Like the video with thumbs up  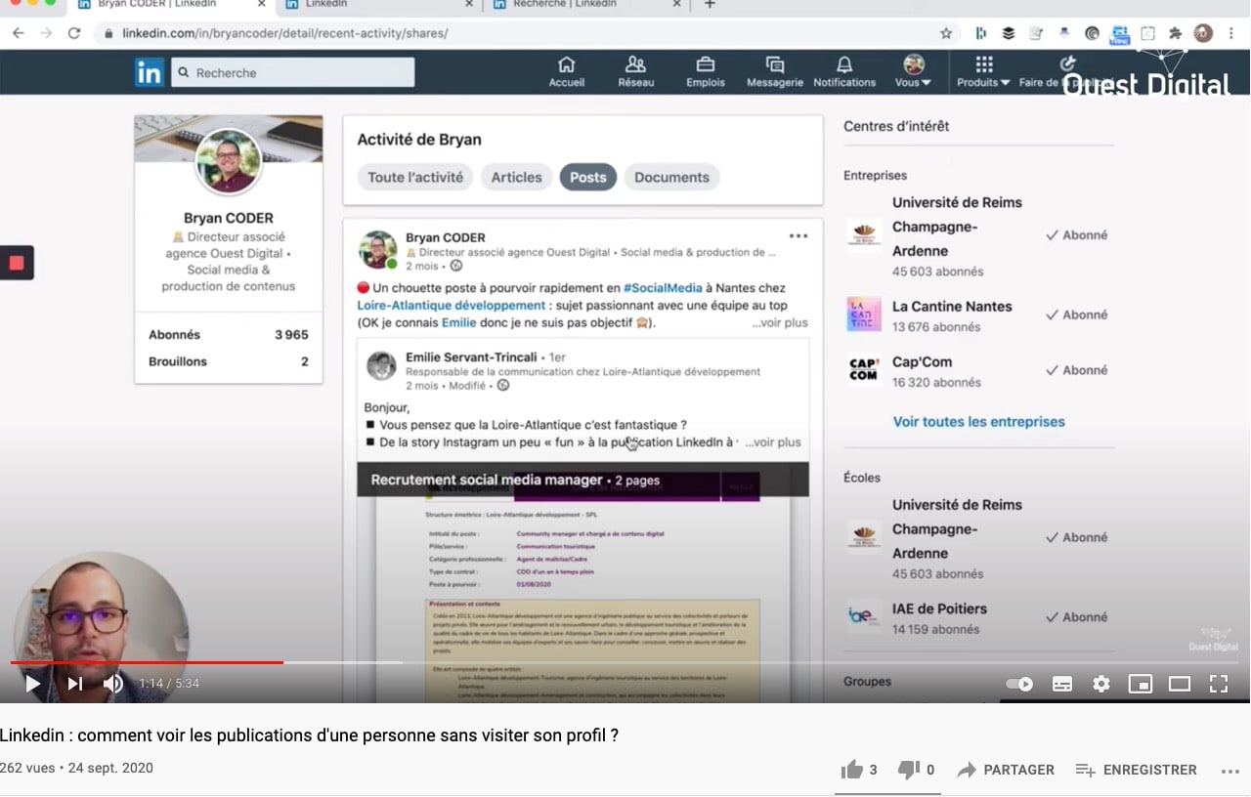click(x=859, y=770)
